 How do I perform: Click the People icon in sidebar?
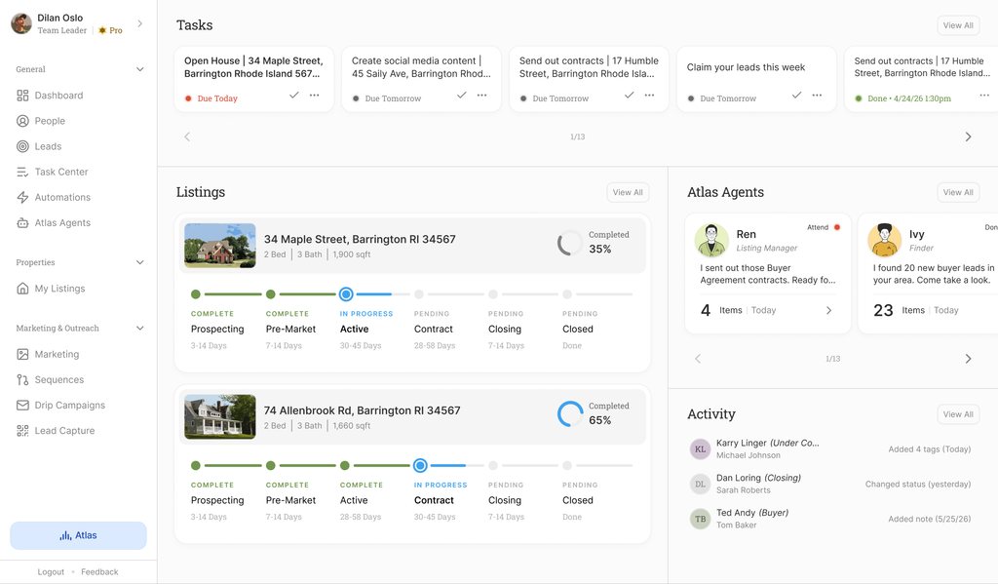pyautogui.click(x=23, y=121)
